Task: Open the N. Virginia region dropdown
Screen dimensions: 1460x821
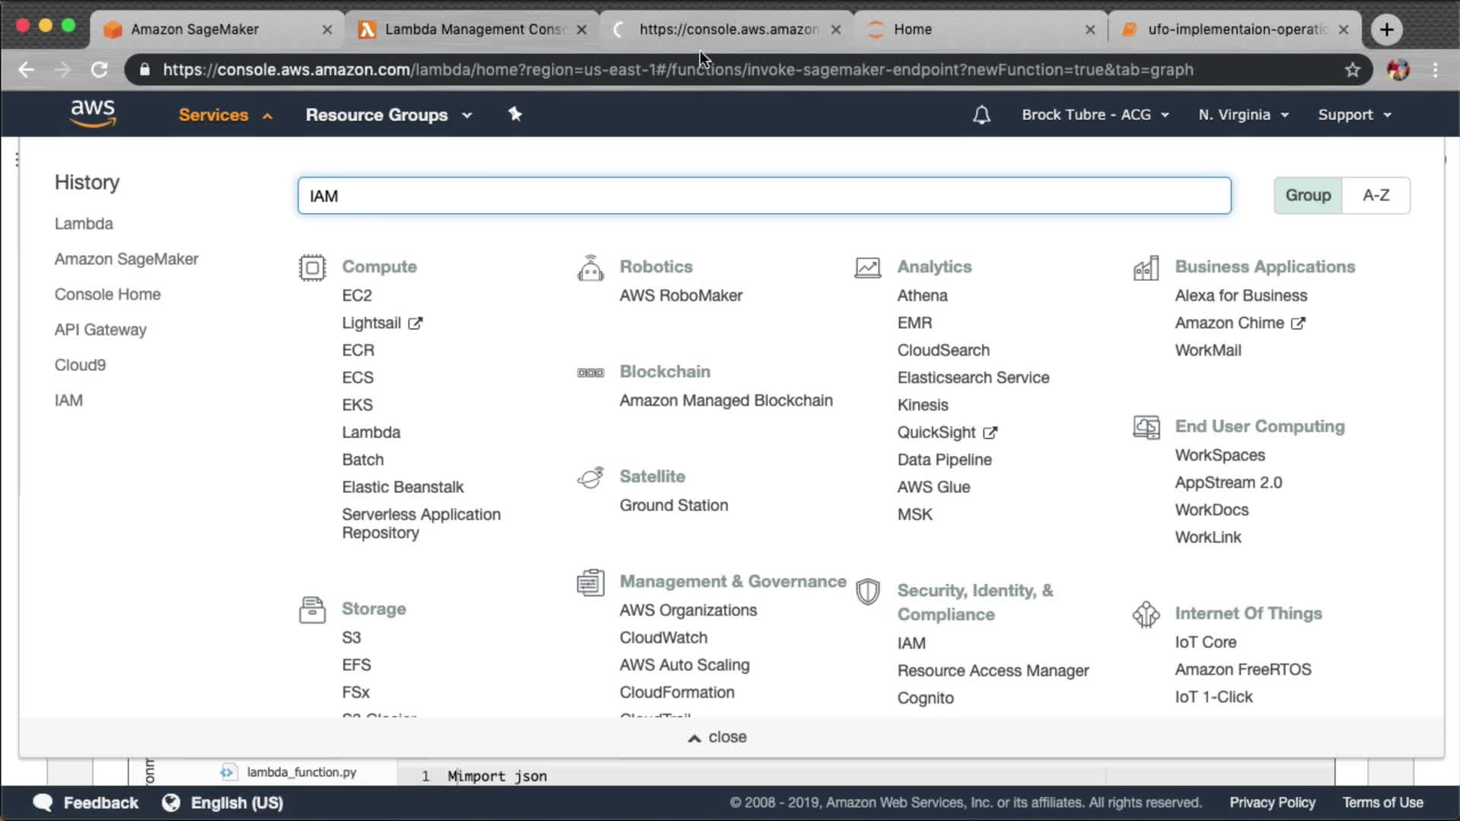Action: pos(1243,115)
